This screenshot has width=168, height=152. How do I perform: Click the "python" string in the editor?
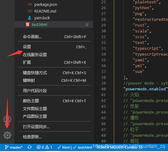click(x=142, y=8)
